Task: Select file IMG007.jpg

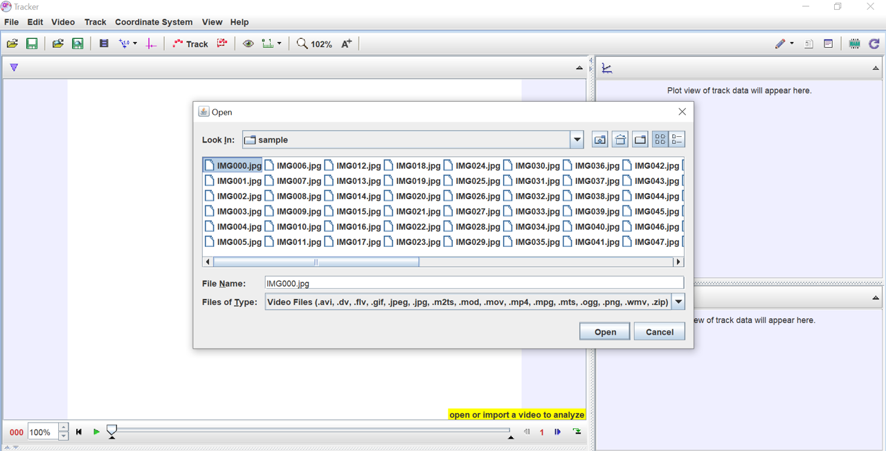Action: tap(293, 181)
